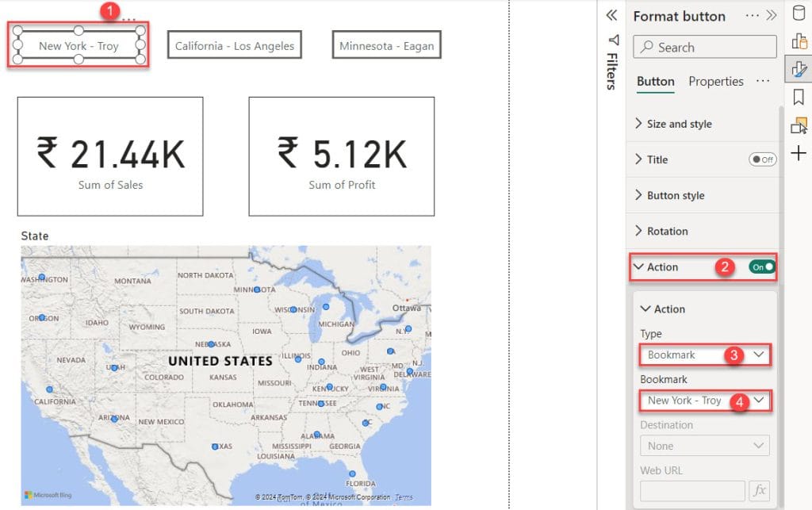Viewport: 812px width, 510px height.
Task: Click the map's State title
Action: [x=35, y=236]
